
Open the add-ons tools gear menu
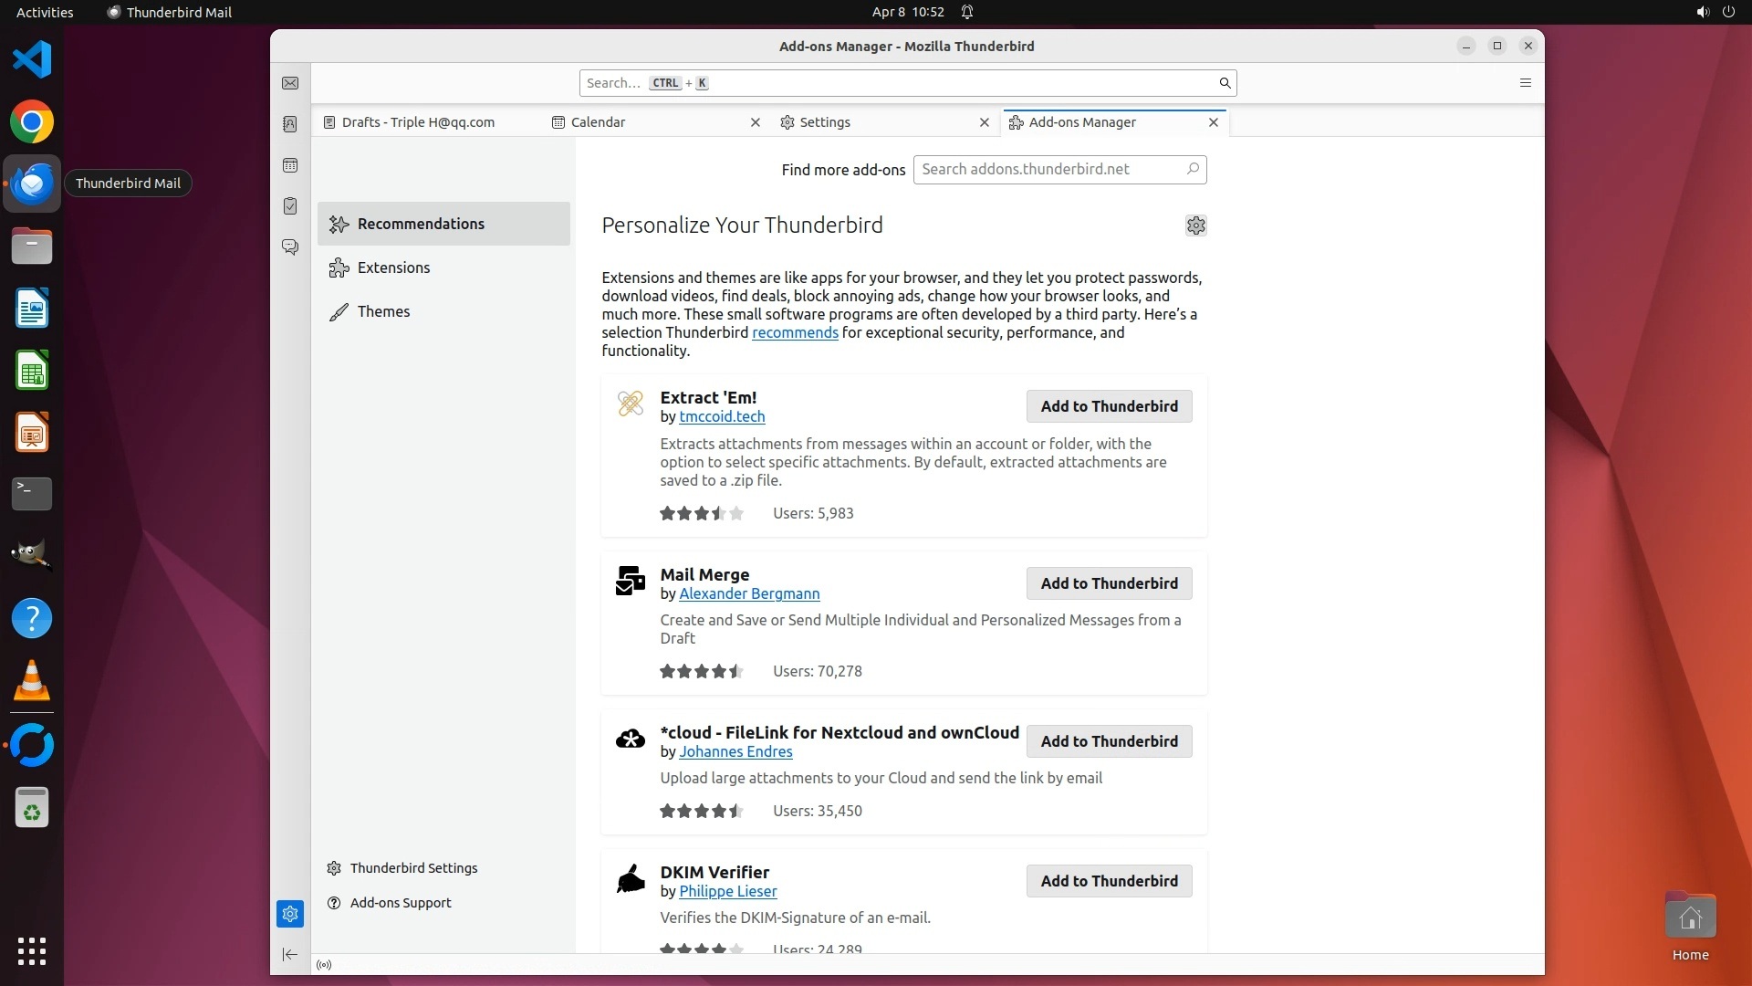coord(1195,226)
